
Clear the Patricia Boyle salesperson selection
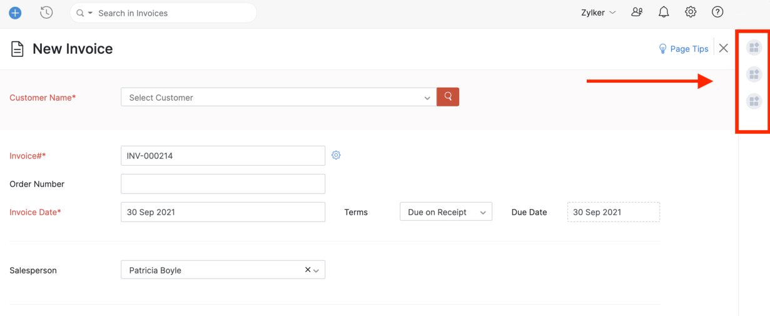307,270
